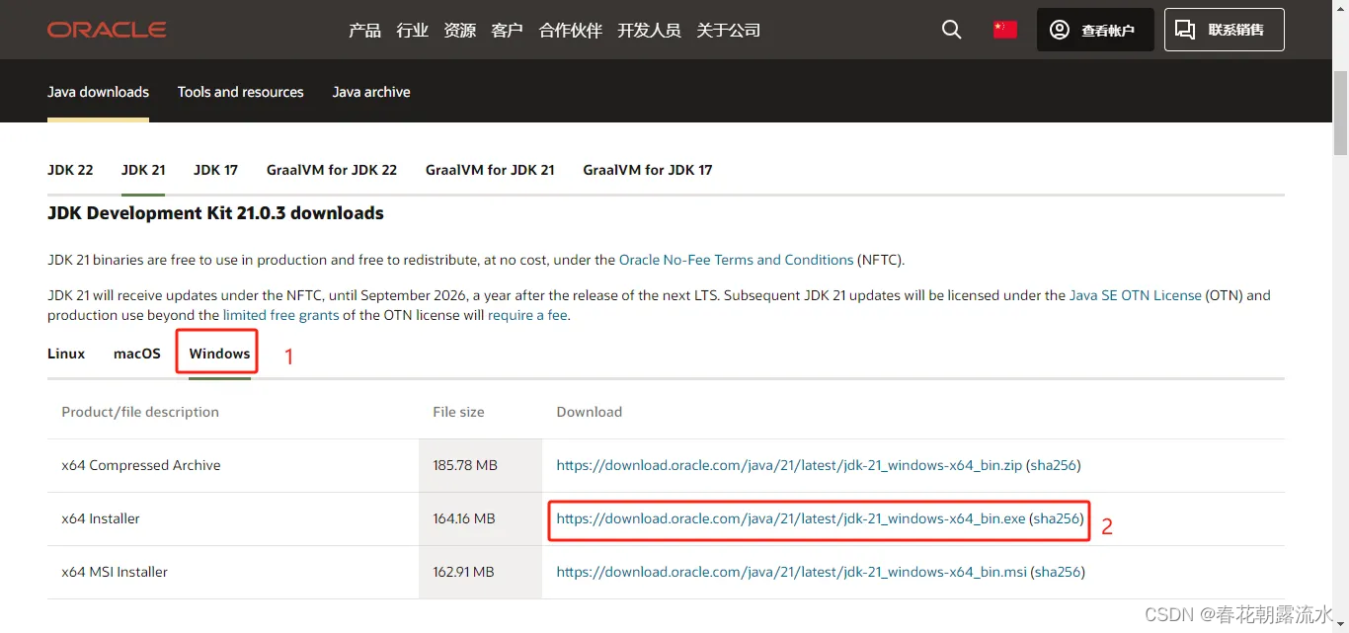
Task: Click the scrollbar up arrow
Action: (x=1340, y=8)
